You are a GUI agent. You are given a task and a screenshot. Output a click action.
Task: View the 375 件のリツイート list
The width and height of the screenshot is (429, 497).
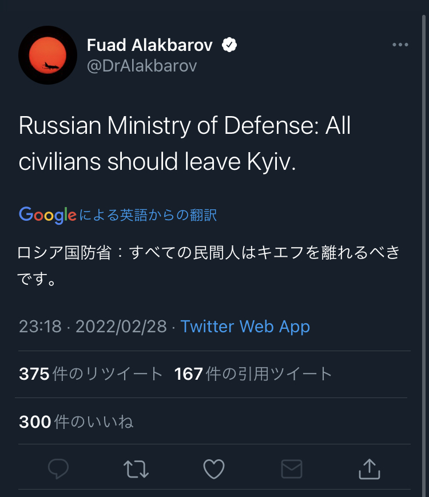[91, 374]
